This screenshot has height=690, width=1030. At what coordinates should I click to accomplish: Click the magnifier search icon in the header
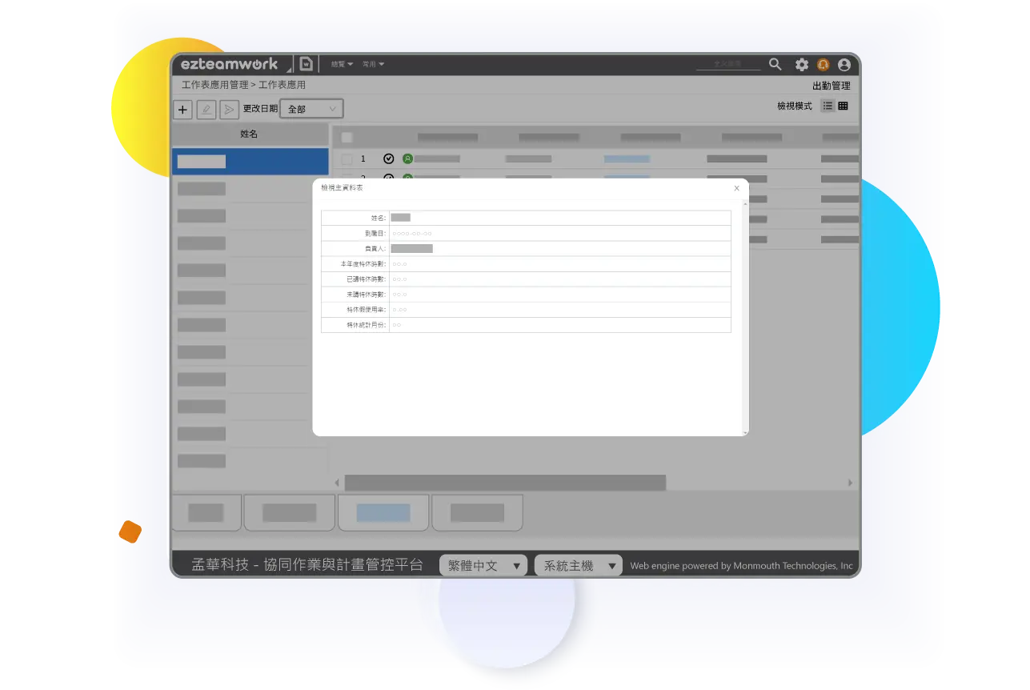775,65
